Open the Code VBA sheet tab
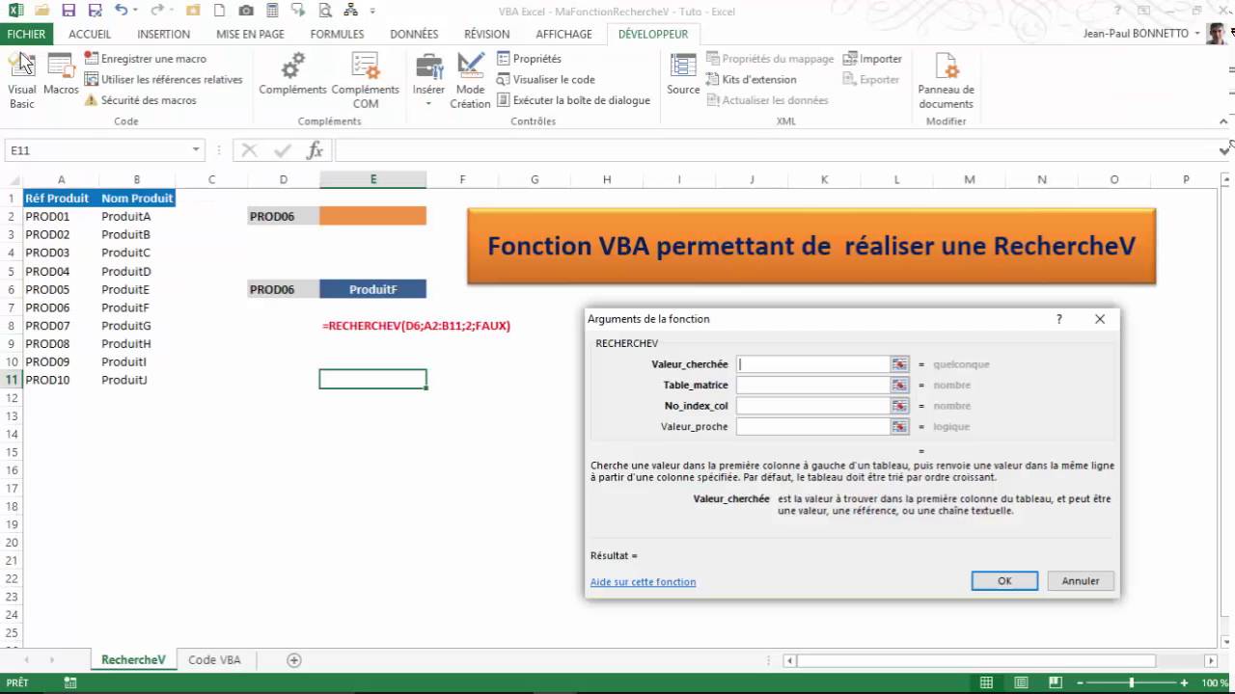Image resolution: width=1235 pixels, height=694 pixels. [214, 660]
